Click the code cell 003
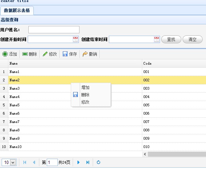This screenshot has height=169, width=206. click(x=174, y=88)
